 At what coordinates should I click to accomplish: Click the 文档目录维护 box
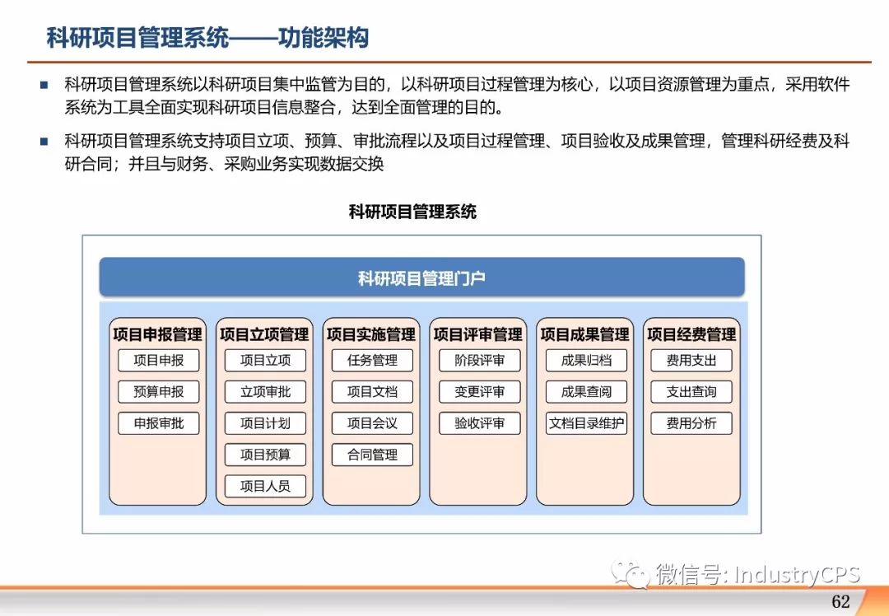coord(586,423)
